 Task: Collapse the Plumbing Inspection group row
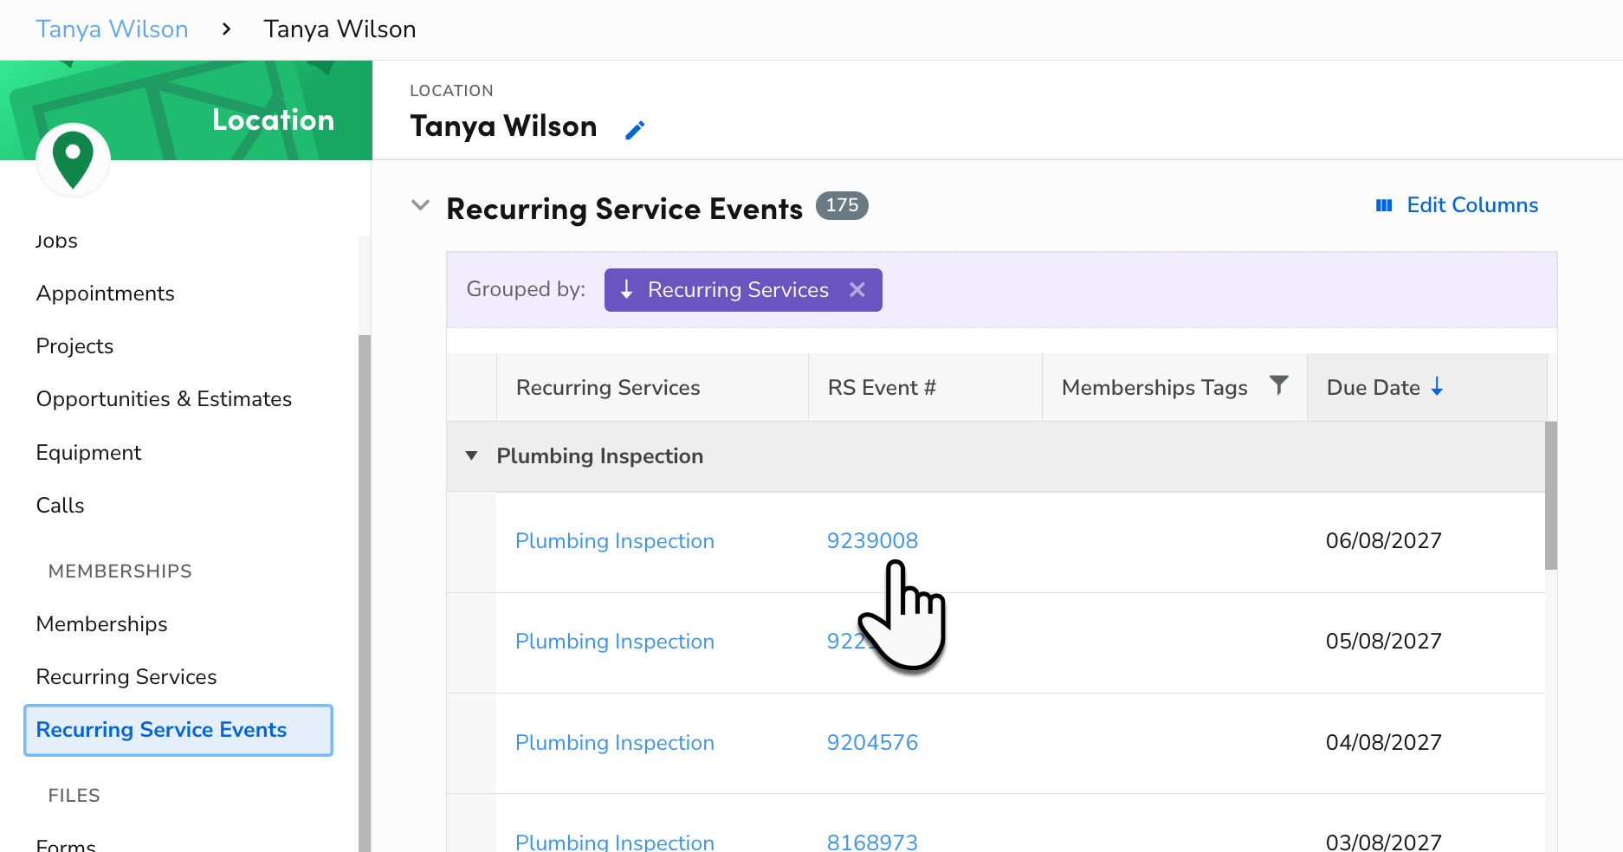tap(470, 455)
